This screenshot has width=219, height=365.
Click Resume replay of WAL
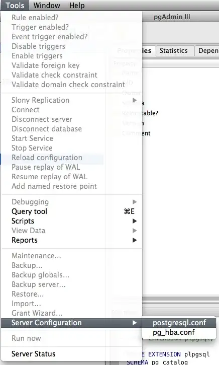click(71, 177)
